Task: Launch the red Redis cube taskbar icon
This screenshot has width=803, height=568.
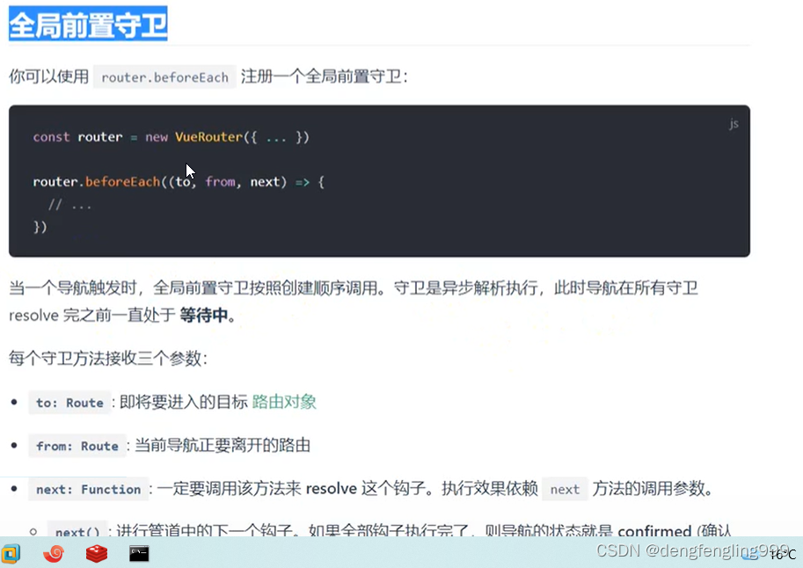Action: tap(96, 554)
